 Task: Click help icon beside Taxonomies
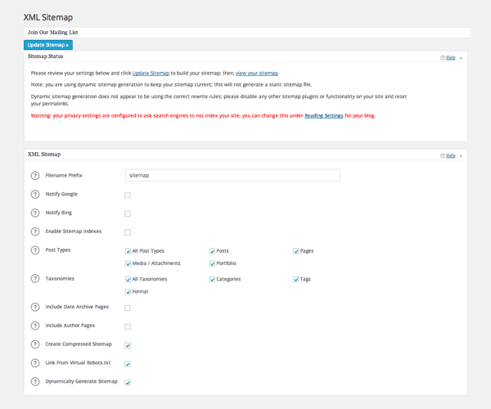click(35, 278)
